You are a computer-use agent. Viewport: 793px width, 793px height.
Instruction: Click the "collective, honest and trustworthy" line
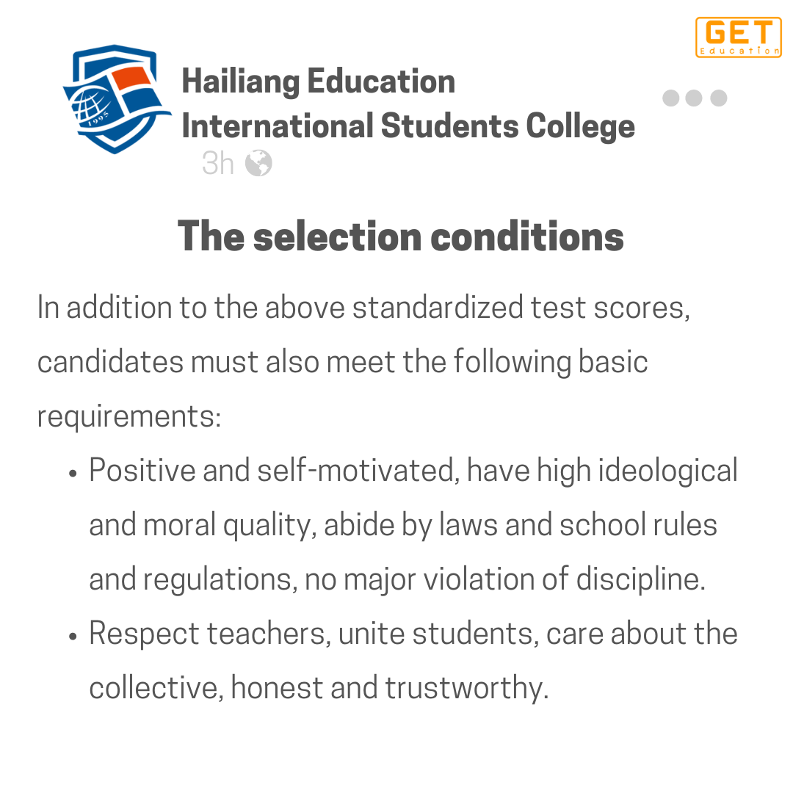(319, 688)
